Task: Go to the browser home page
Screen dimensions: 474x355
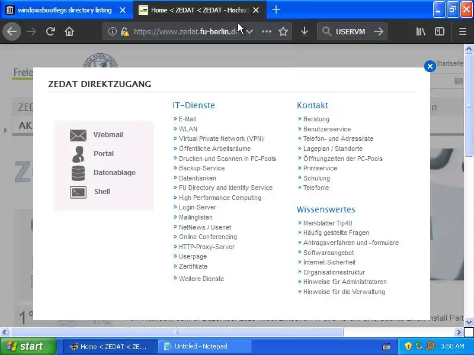Action: 69,31
